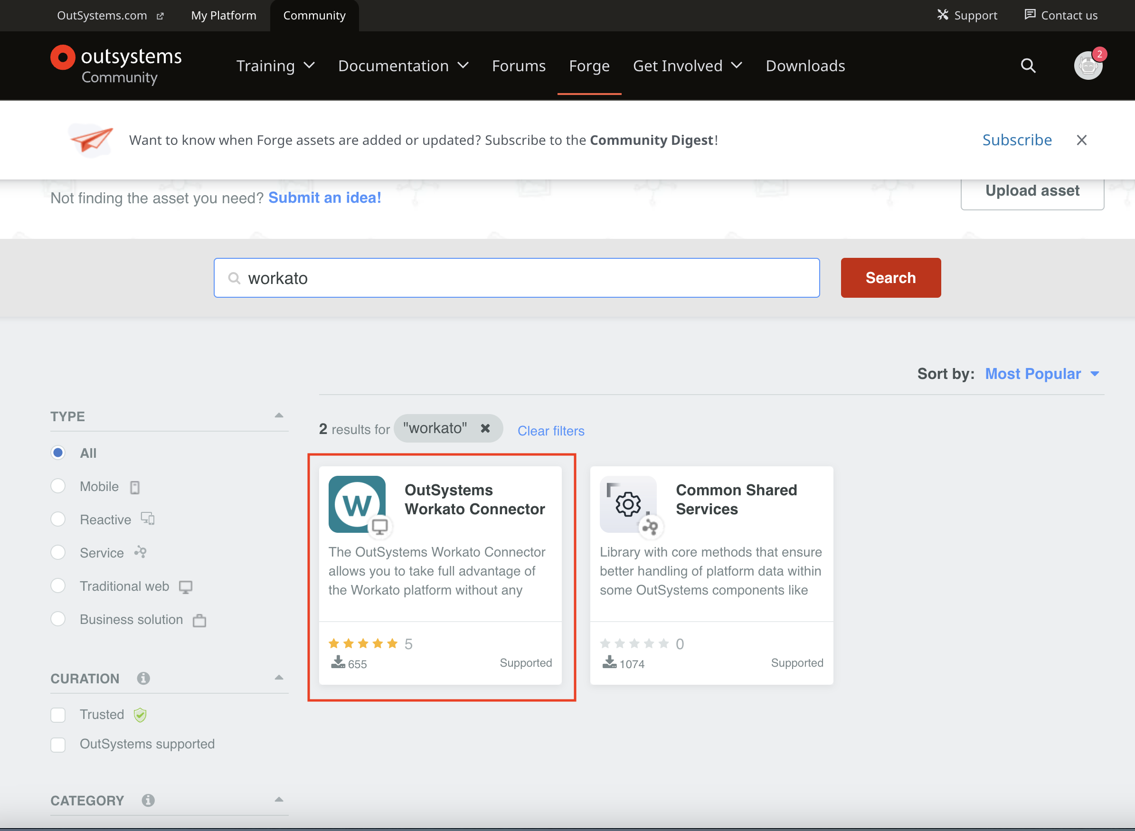1135x831 pixels.
Task: Expand the Training navigation menu
Action: tap(275, 66)
